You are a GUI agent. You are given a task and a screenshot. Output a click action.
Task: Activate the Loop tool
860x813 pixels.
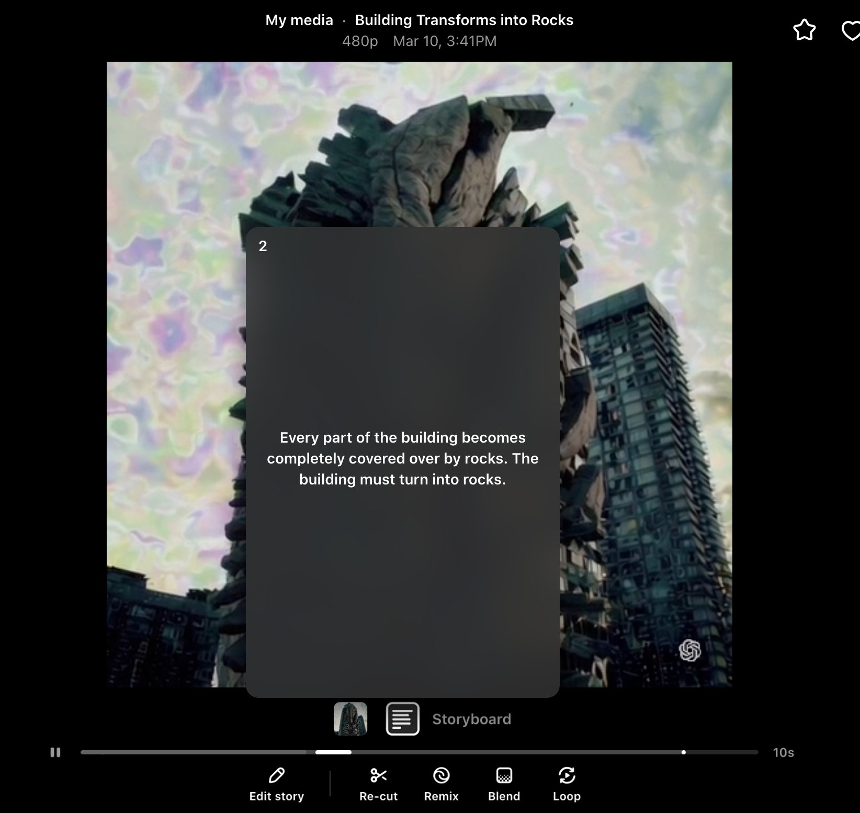click(x=567, y=785)
